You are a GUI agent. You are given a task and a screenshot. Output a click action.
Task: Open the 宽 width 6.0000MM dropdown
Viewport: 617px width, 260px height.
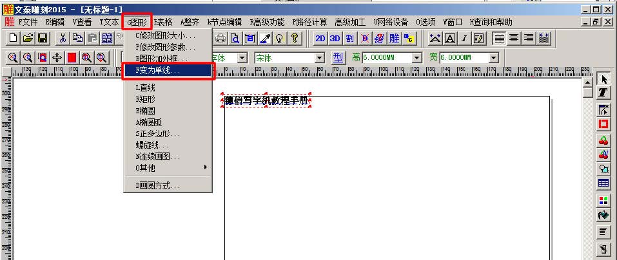tap(493, 58)
